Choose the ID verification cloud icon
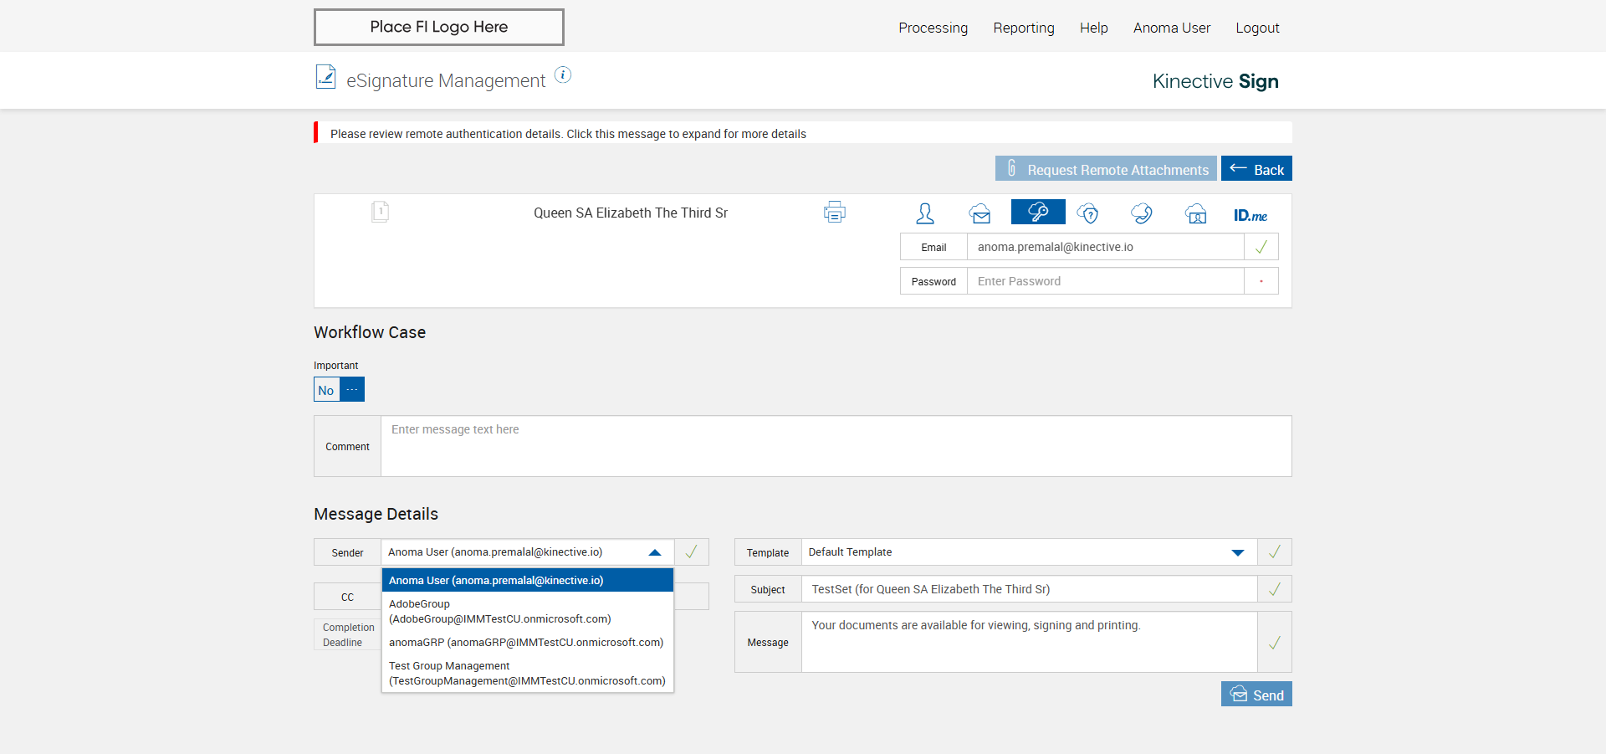The height and width of the screenshot is (754, 1606). (x=1196, y=214)
